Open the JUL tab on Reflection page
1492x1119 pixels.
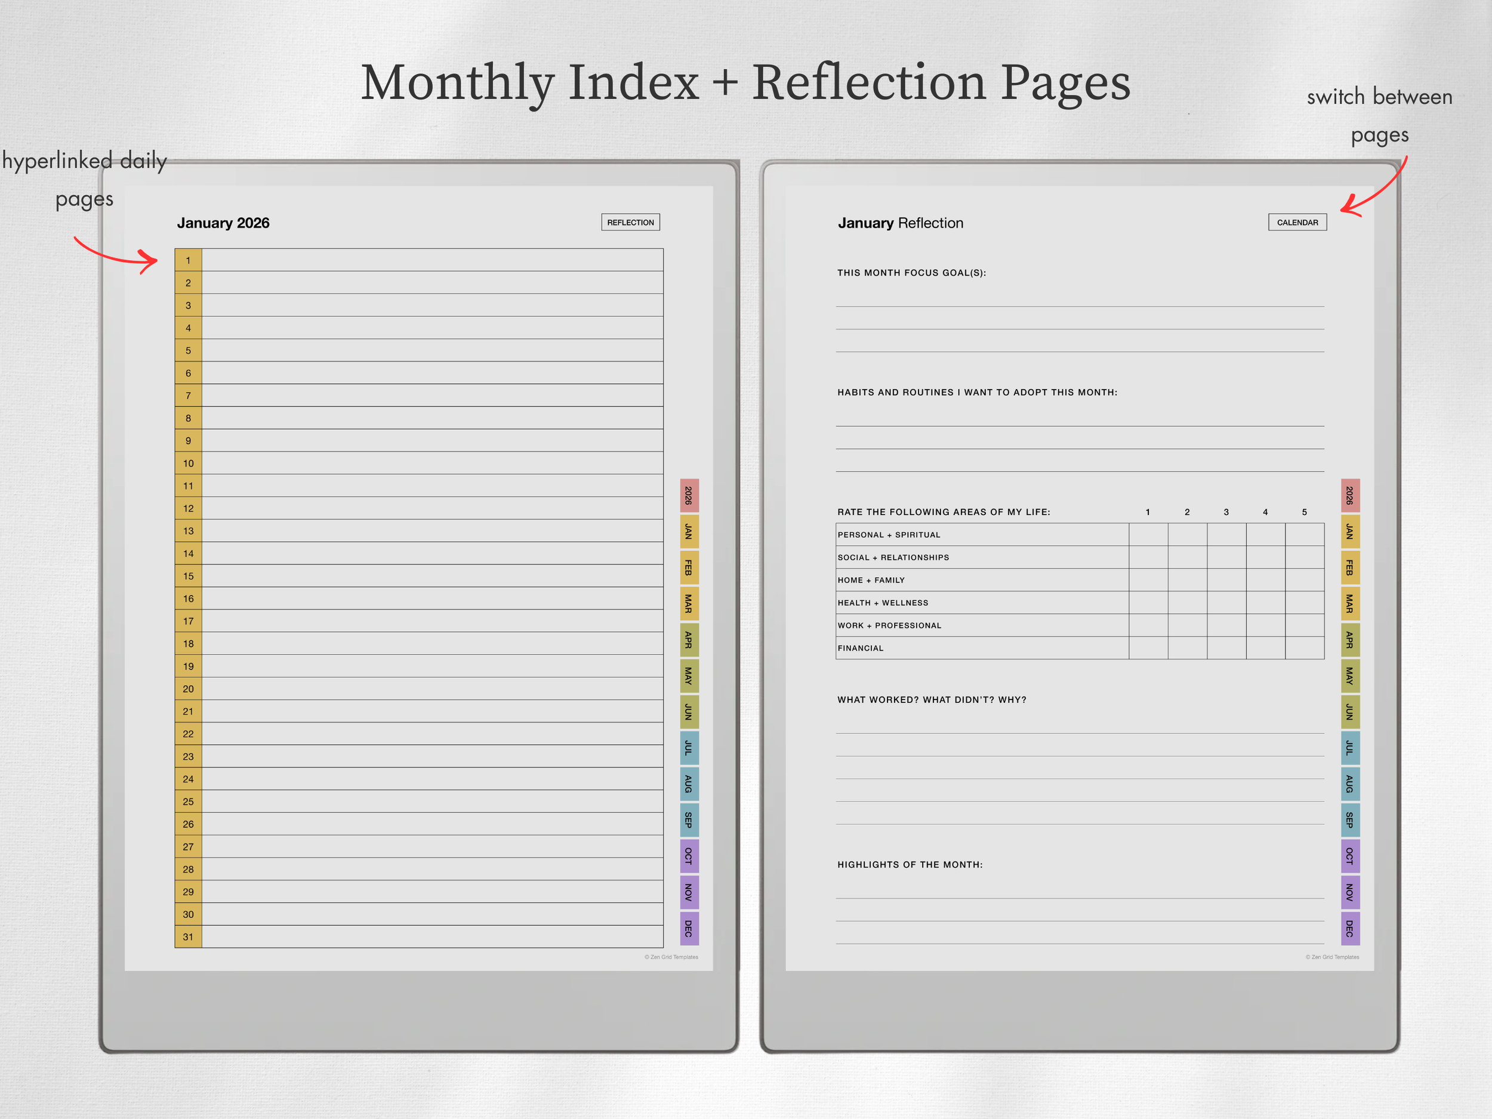1350,748
